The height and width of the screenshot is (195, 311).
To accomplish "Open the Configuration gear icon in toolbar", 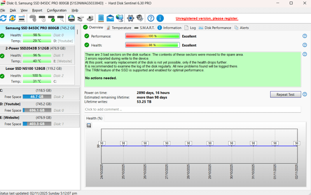I will 131,18.
